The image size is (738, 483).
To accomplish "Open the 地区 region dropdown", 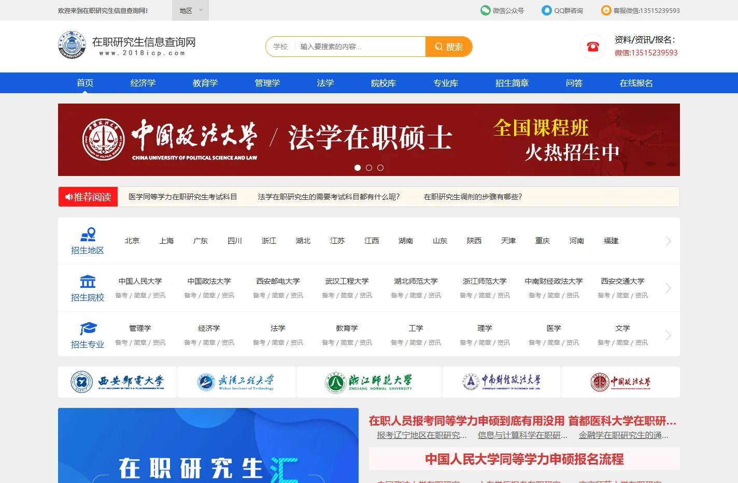I will point(190,10).
